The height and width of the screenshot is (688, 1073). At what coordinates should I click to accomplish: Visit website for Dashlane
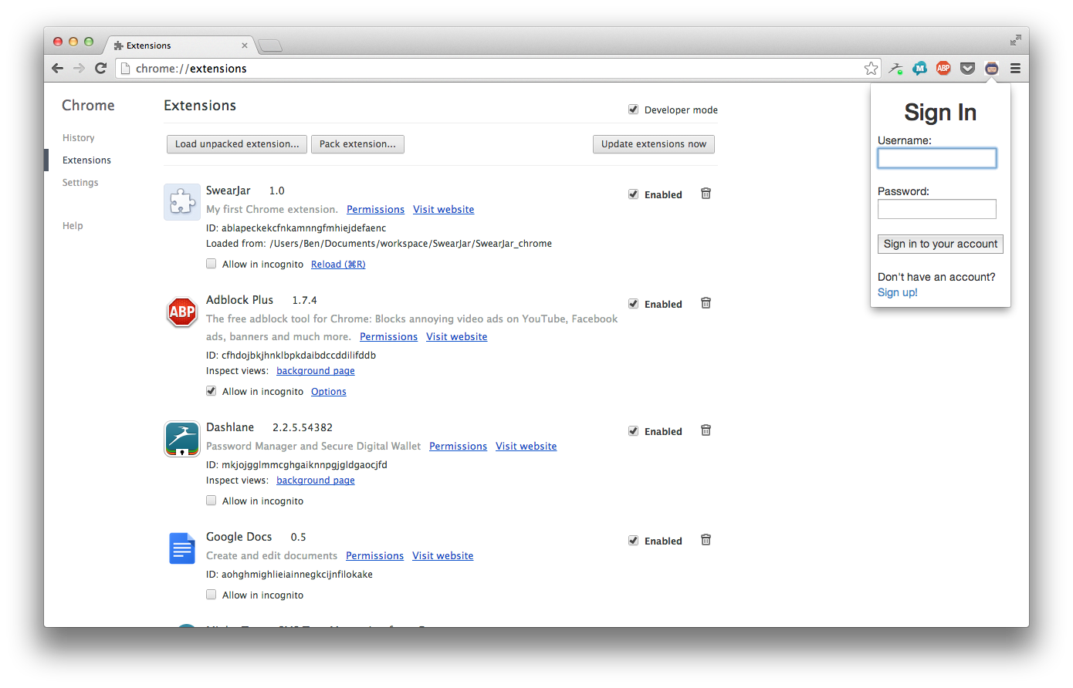tap(526, 447)
